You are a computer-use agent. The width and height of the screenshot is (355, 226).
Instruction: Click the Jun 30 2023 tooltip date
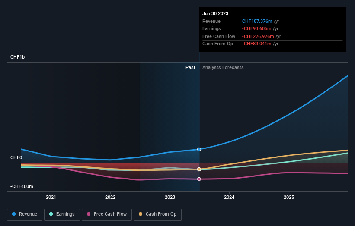pyautogui.click(x=215, y=13)
